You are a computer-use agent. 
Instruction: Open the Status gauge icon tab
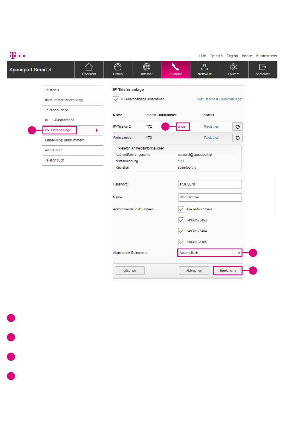[118, 70]
